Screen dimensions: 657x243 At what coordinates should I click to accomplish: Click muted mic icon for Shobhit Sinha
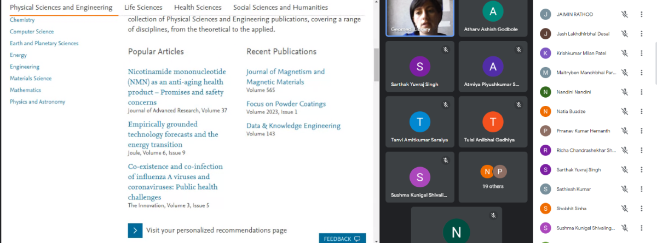625,209
